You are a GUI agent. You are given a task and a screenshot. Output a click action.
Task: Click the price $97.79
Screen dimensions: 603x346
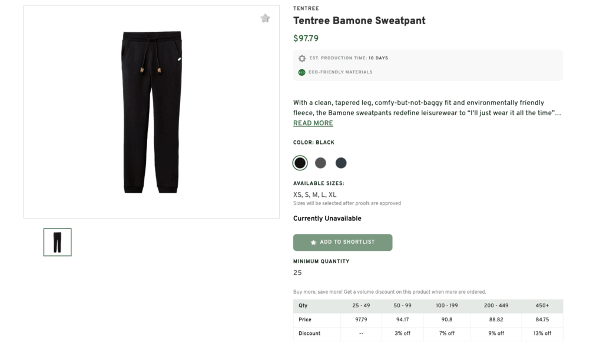click(307, 38)
